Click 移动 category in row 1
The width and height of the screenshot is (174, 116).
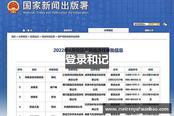[x=54, y=77]
